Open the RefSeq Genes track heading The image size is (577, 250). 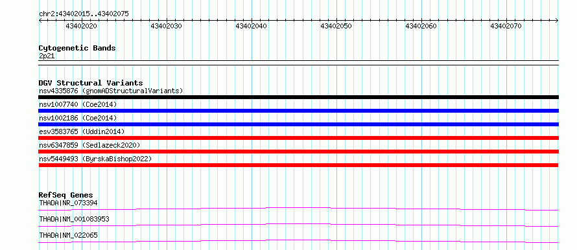tap(66, 195)
